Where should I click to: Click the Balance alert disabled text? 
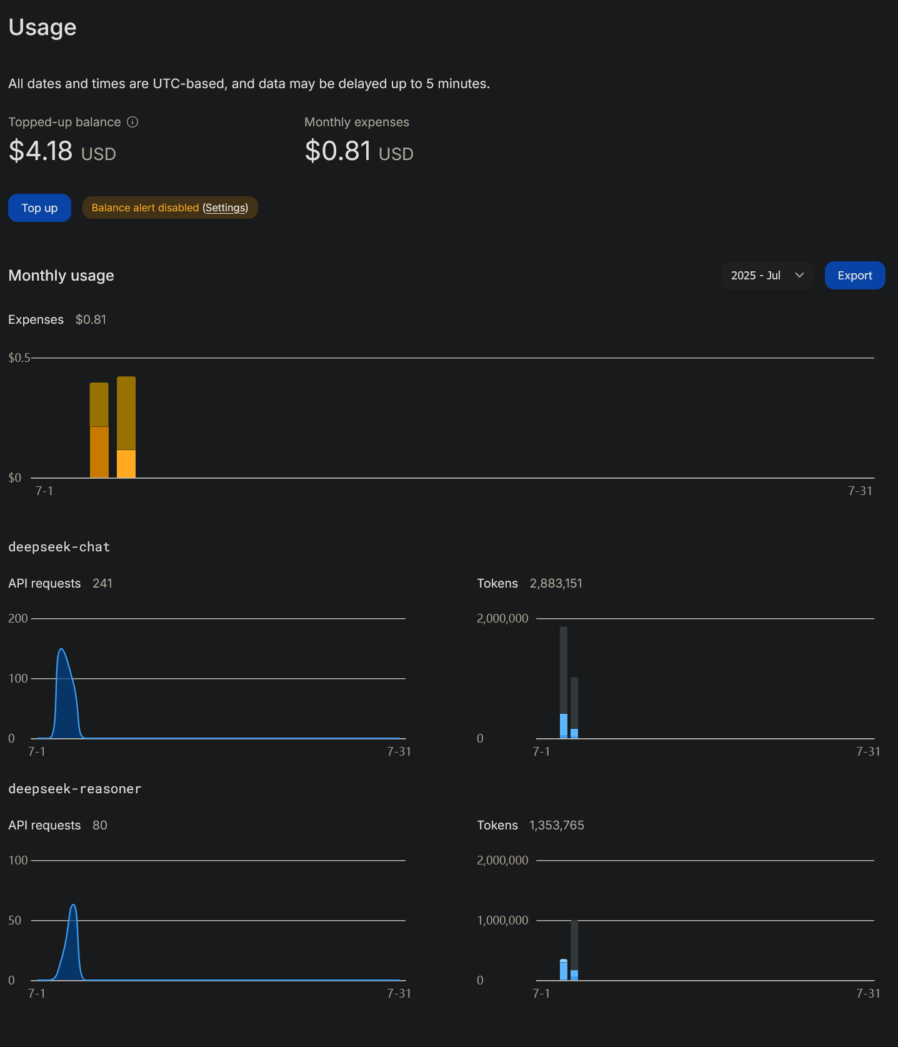pyautogui.click(x=145, y=208)
